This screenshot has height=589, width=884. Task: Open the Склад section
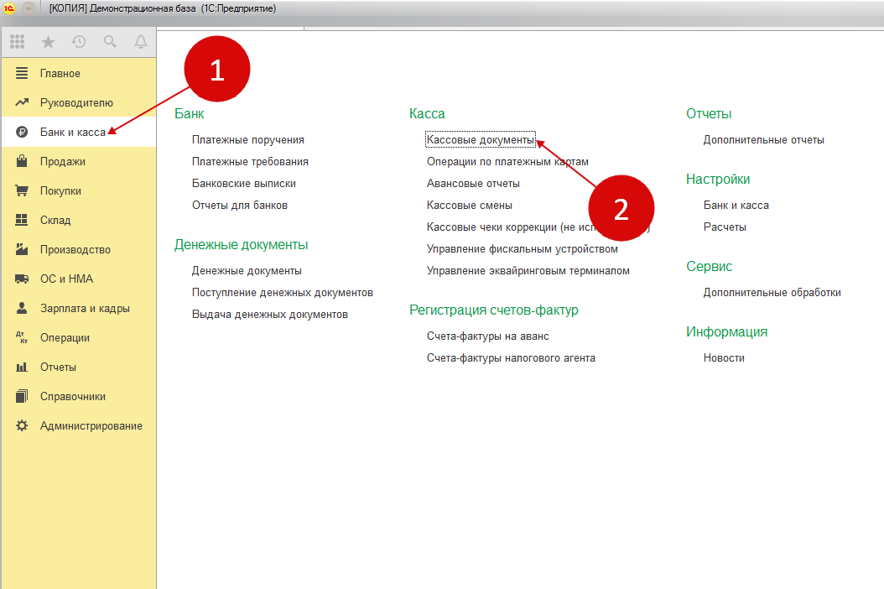click(x=55, y=220)
